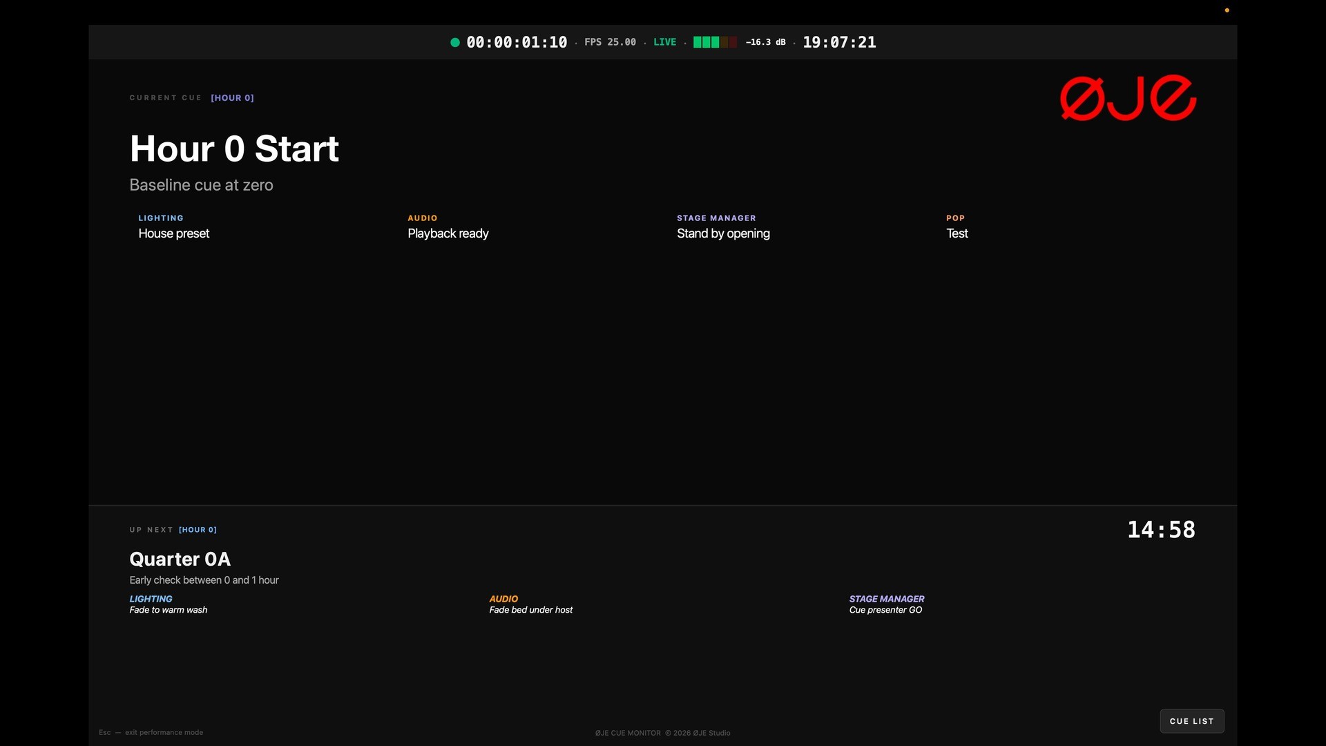1326x746 pixels.
Task: Click the 00:00:01:10 timecode display
Action: pyautogui.click(x=517, y=42)
